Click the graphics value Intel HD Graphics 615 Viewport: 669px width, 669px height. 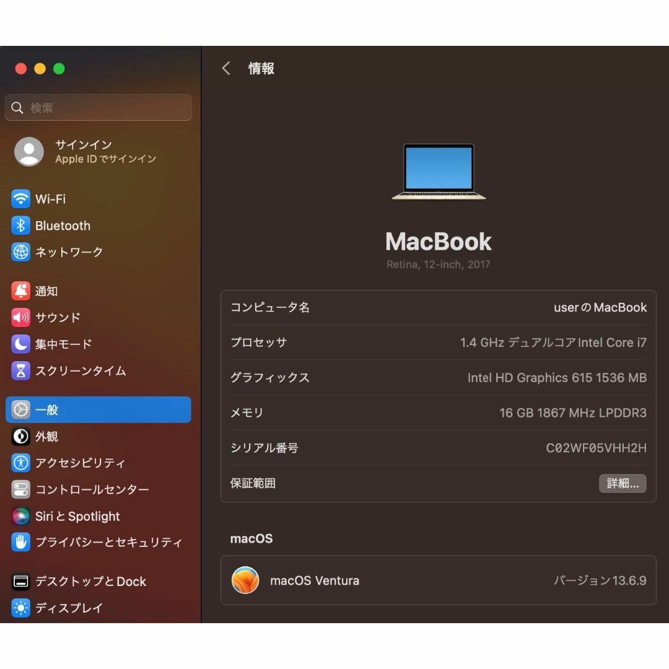pos(557,378)
